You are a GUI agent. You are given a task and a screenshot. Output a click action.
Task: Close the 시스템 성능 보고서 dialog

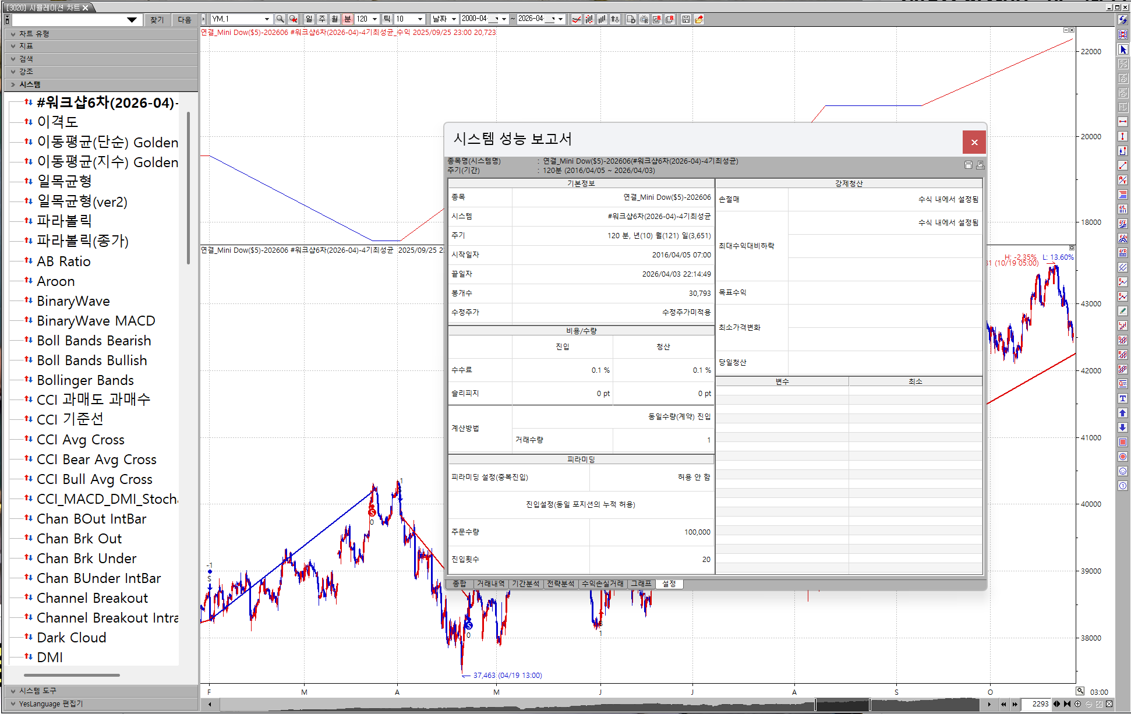(974, 142)
